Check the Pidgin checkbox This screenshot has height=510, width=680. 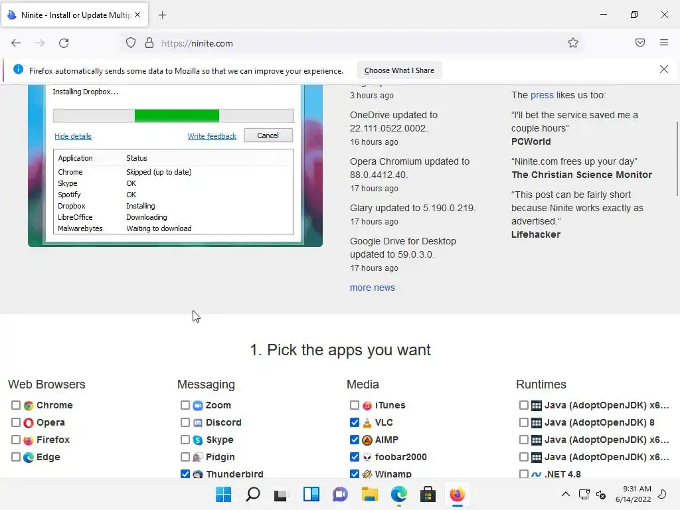pos(185,457)
